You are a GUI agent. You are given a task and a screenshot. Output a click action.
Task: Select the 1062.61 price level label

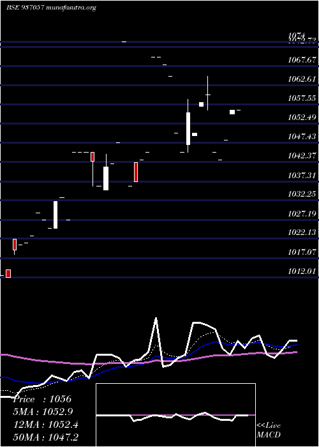302,79
